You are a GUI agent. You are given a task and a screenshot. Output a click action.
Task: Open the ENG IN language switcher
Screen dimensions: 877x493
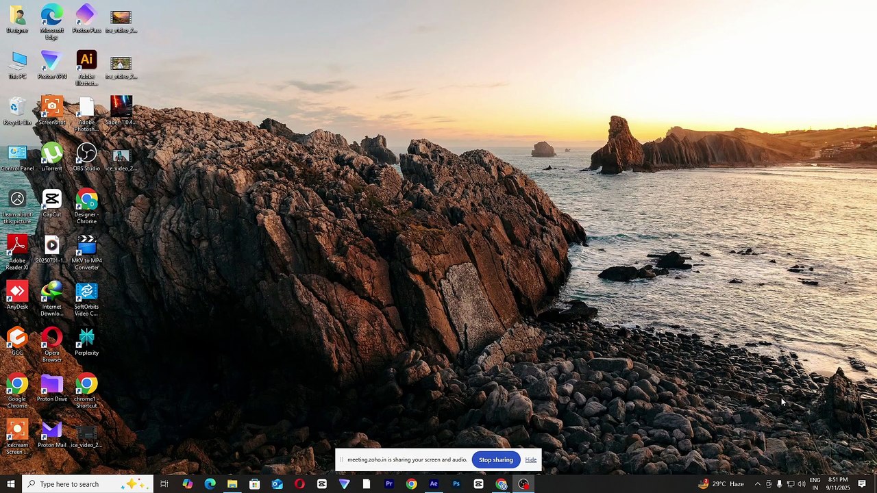[x=815, y=484]
